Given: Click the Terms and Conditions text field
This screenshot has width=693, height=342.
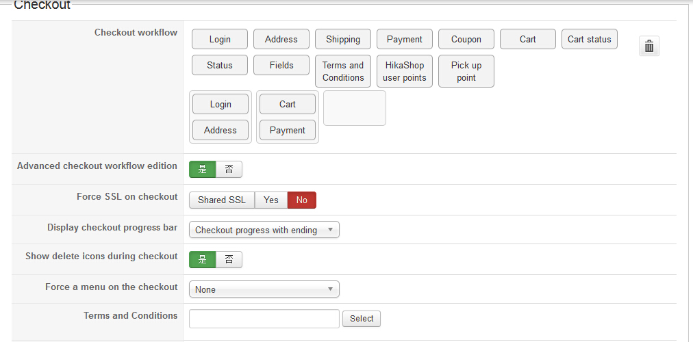Looking at the screenshot, I should [264, 318].
